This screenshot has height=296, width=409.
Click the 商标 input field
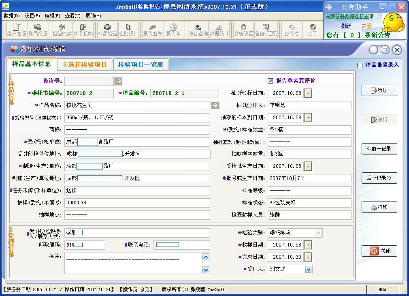pos(137,130)
